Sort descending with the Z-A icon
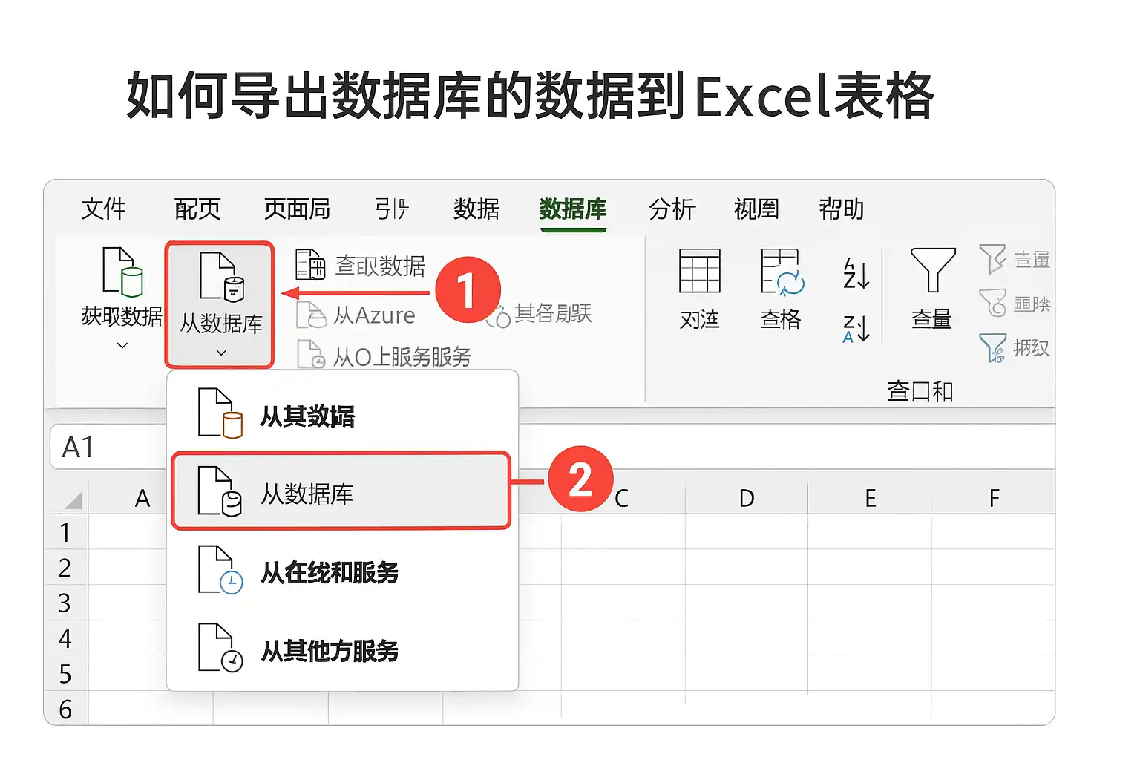Screen dimensions: 1140x760 pyautogui.click(x=856, y=327)
